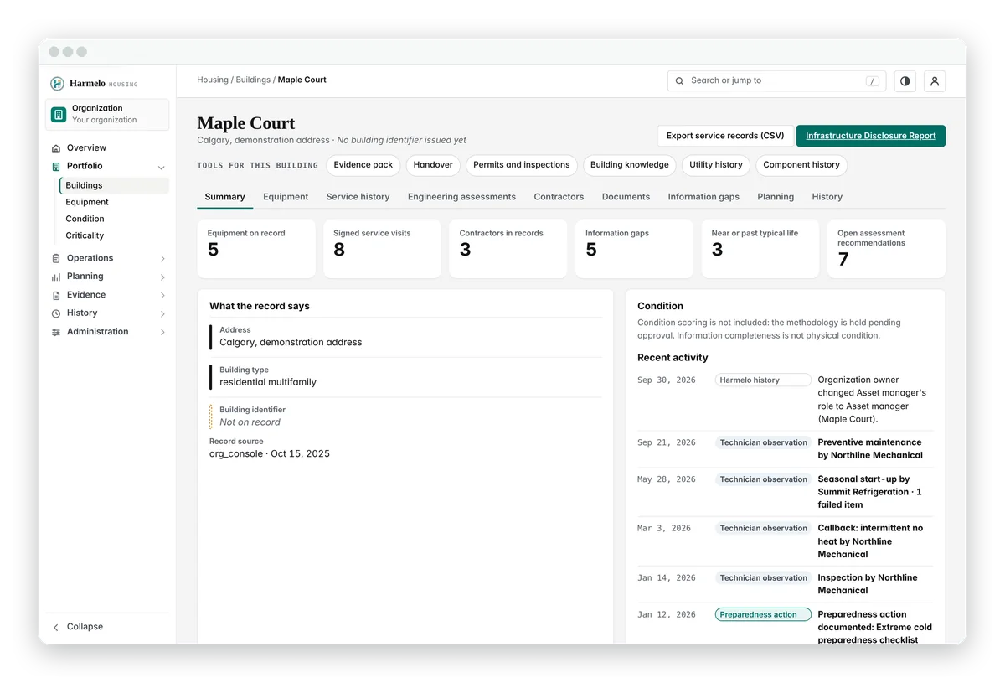Open Open assessment recommendations card
The width and height of the screenshot is (1005, 683).
pyautogui.click(x=886, y=249)
